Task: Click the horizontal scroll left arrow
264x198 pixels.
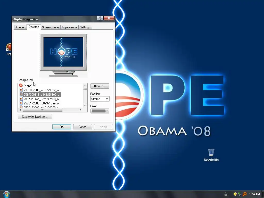Action: [20, 110]
